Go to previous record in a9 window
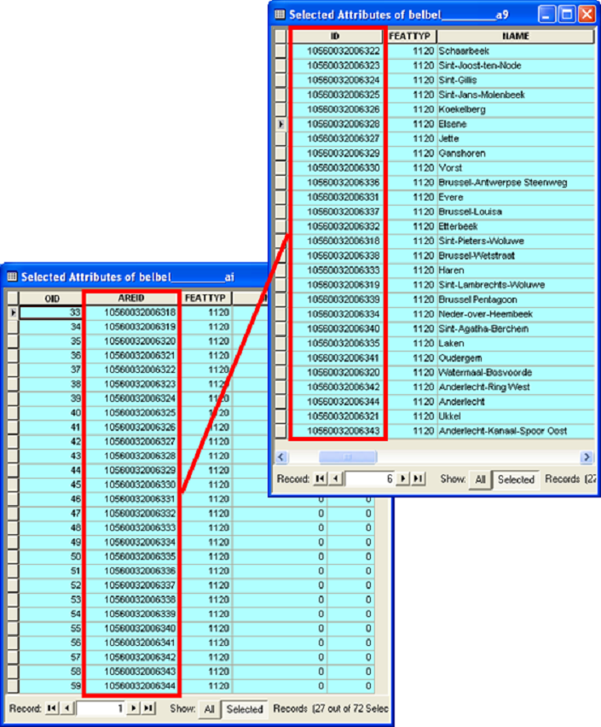The image size is (601, 727). (336, 479)
